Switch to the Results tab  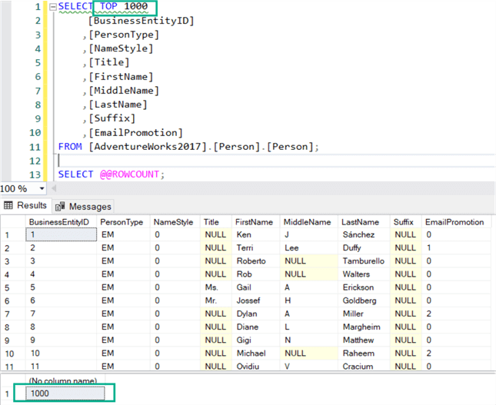click(25, 205)
